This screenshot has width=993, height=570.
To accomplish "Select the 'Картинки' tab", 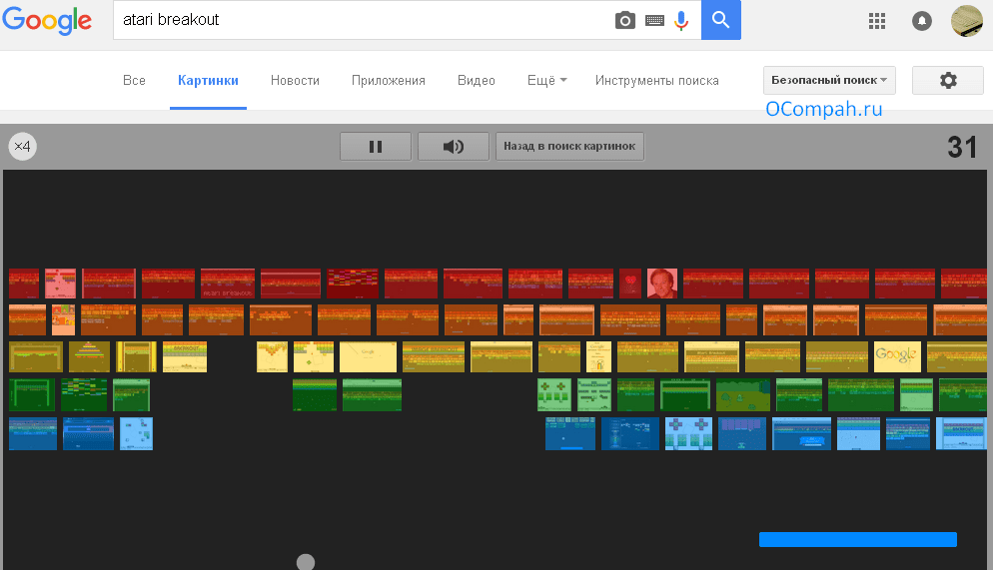I will (x=208, y=80).
